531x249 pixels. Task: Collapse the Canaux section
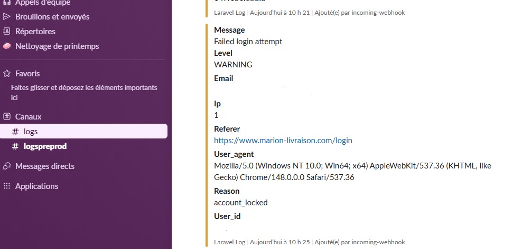pos(28,117)
